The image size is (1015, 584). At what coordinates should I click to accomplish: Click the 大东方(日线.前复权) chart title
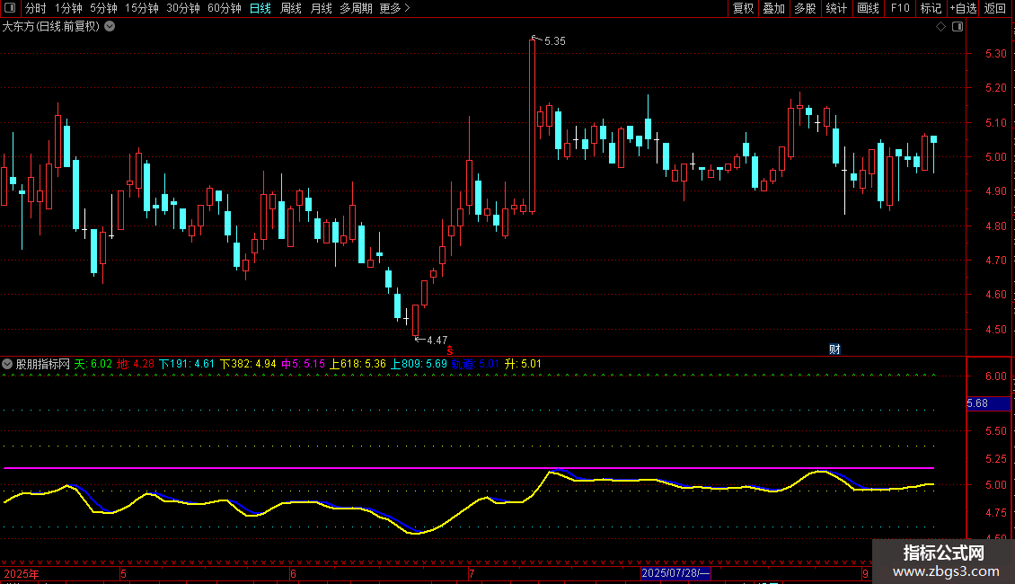[51, 27]
